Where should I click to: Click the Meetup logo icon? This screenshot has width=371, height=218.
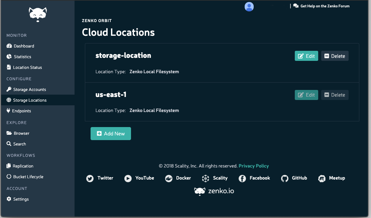(322, 178)
